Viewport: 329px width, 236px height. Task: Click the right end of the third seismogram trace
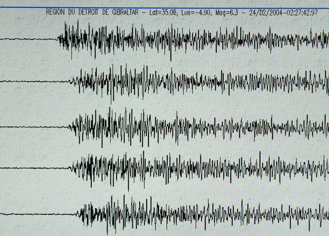tap(326, 127)
